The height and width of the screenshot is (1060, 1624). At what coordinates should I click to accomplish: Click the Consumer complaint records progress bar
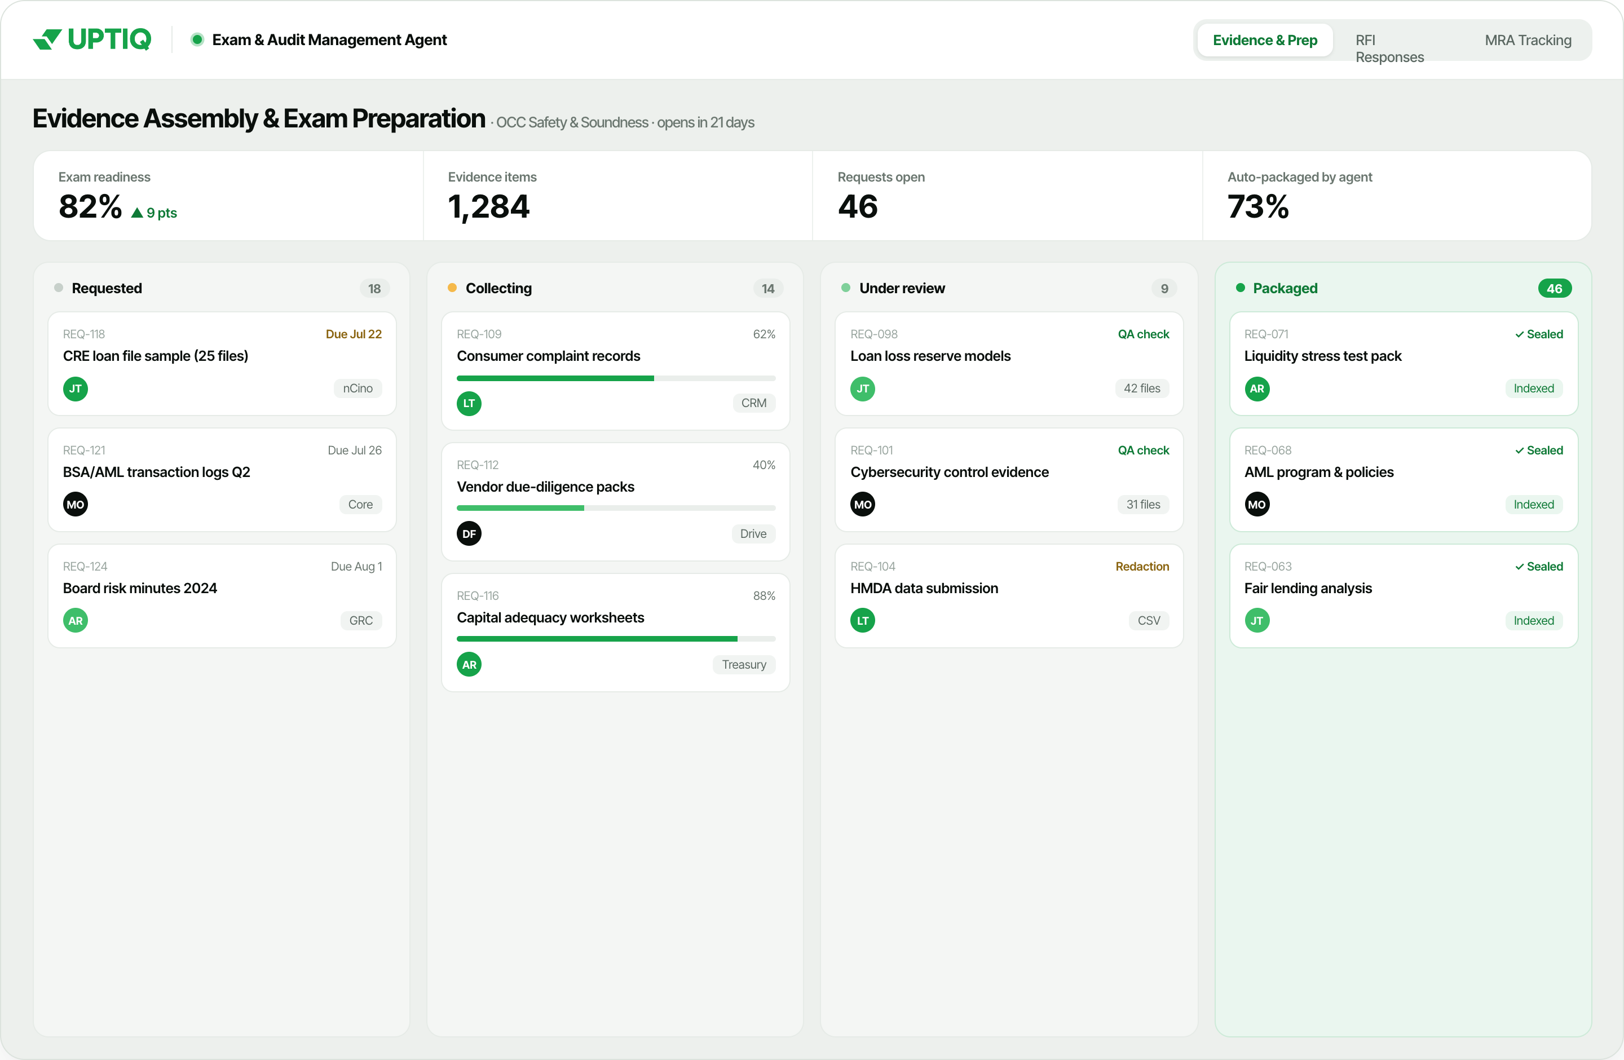[616, 378]
